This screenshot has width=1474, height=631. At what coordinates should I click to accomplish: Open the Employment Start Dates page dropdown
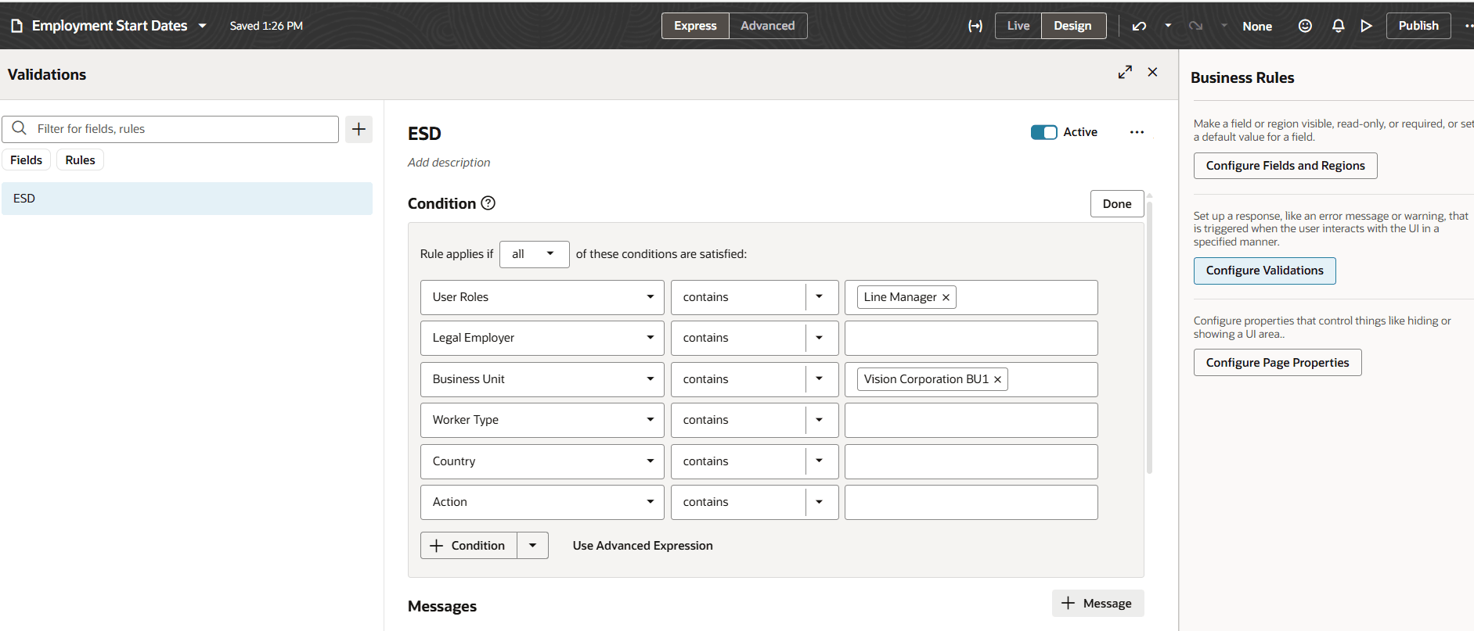coord(202,26)
